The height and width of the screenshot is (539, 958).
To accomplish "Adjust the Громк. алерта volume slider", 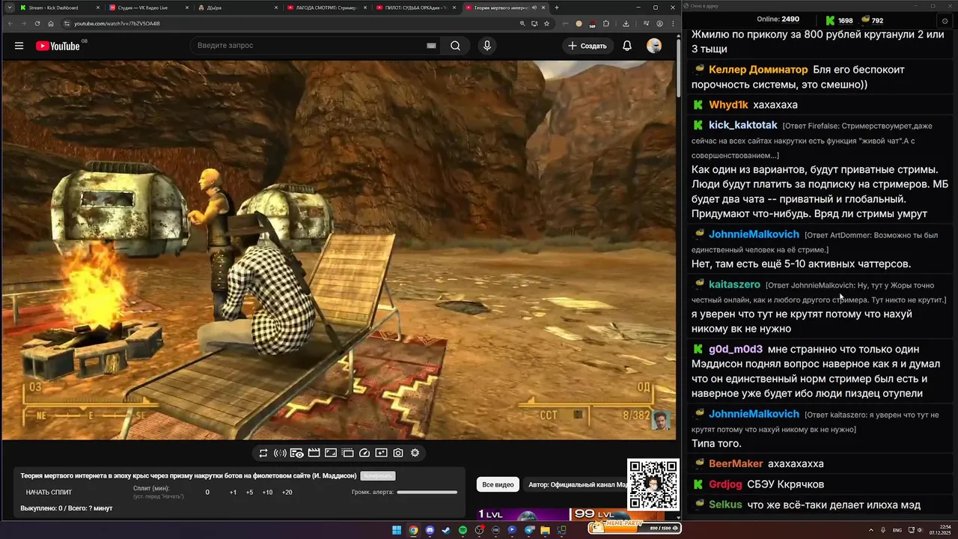I will (427, 493).
